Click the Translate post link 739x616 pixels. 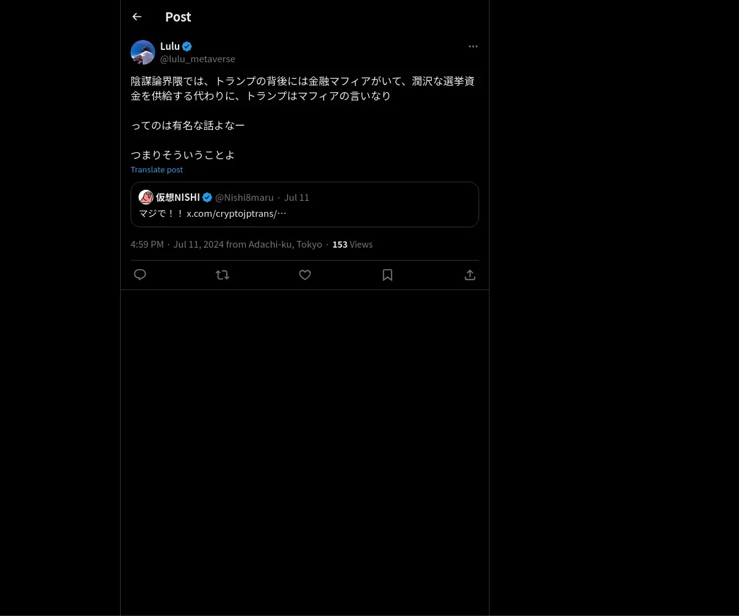coord(156,169)
